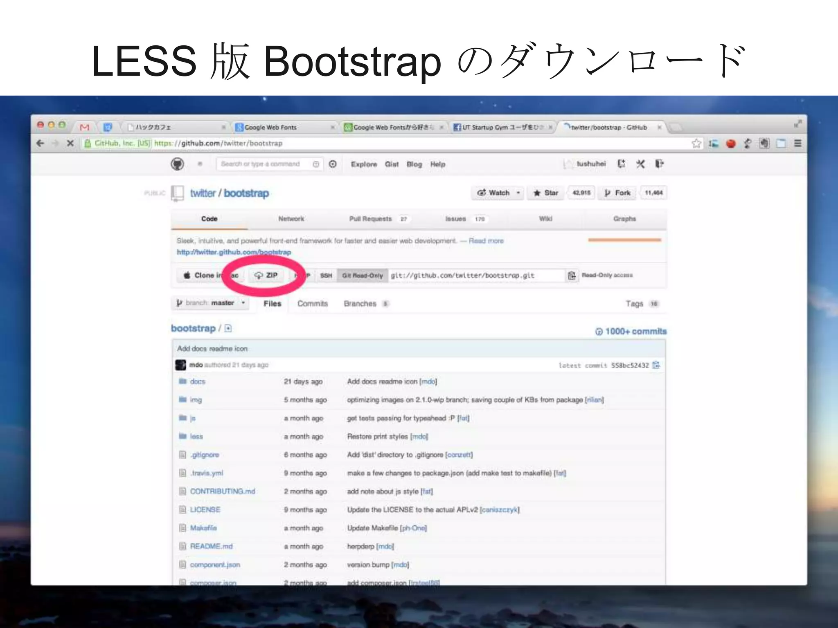Click Clone in Mac button
The image size is (838, 628).
pyautogui.click(x=210, y=275)
